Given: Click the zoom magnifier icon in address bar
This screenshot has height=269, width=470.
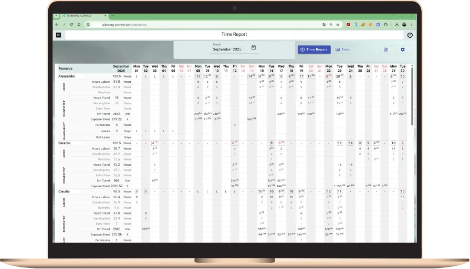Looking at the screenshot, I should point(331,25).
